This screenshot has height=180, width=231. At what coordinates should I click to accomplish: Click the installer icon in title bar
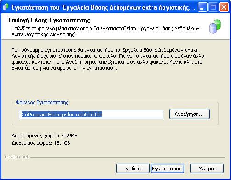tap(6, 7)
